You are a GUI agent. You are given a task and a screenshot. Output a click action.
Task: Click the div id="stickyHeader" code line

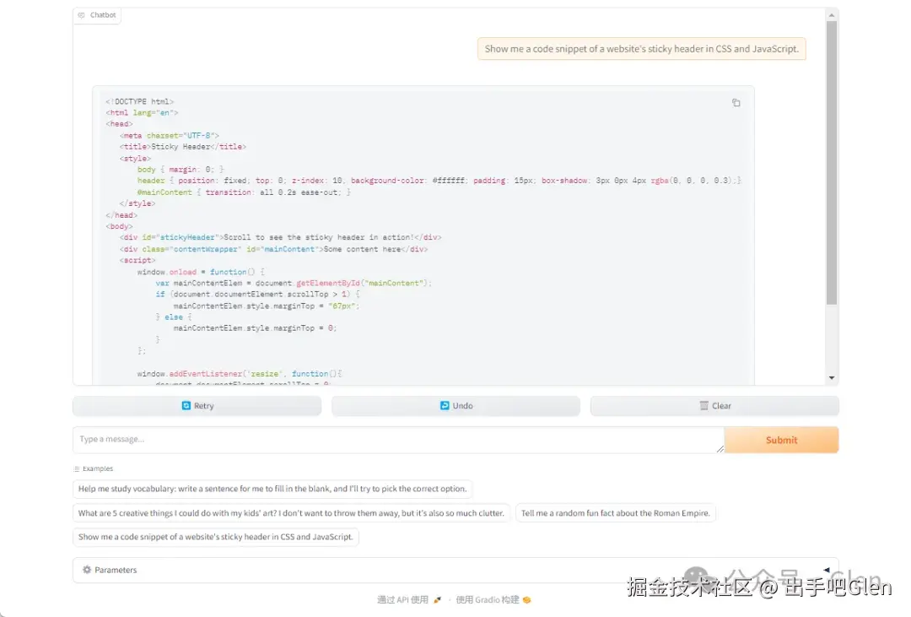click(x=280, y=237)
